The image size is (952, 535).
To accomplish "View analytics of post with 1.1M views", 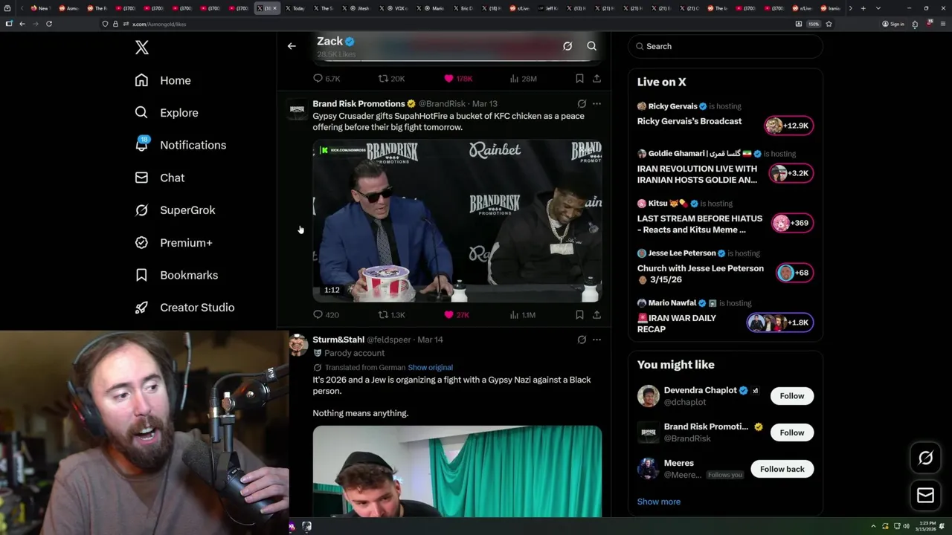I will pyautogui.click(x=523, y=315).
